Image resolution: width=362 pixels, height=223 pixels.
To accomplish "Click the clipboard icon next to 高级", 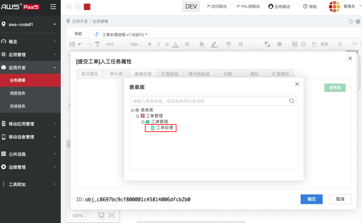I will coord(314,44).
